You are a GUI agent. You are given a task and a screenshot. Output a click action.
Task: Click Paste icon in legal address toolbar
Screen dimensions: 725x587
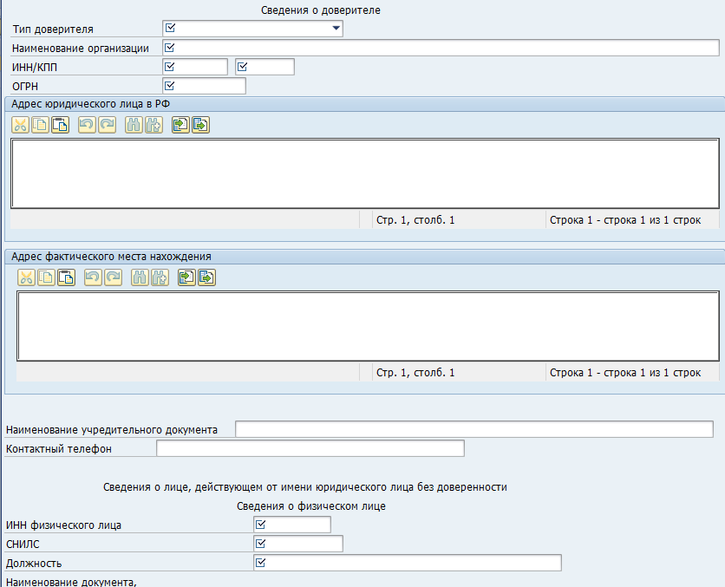pos(60,125)
